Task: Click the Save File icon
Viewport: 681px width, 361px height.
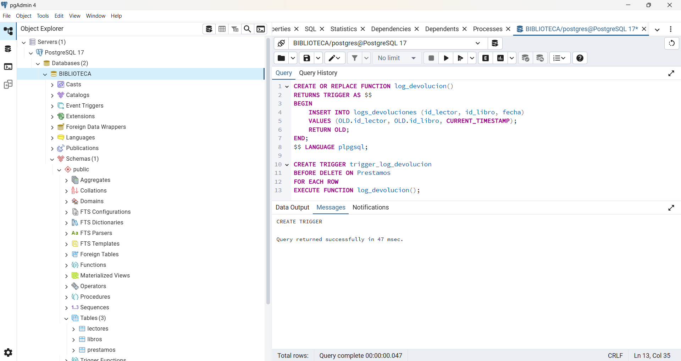Action: coord(307,58)
